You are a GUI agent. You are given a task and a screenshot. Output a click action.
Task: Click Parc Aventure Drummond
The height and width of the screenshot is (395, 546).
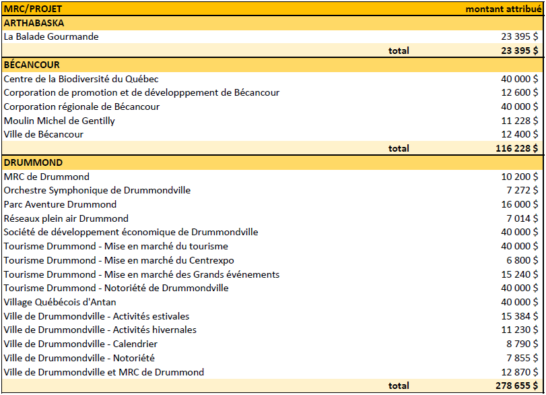click(60, 204)
